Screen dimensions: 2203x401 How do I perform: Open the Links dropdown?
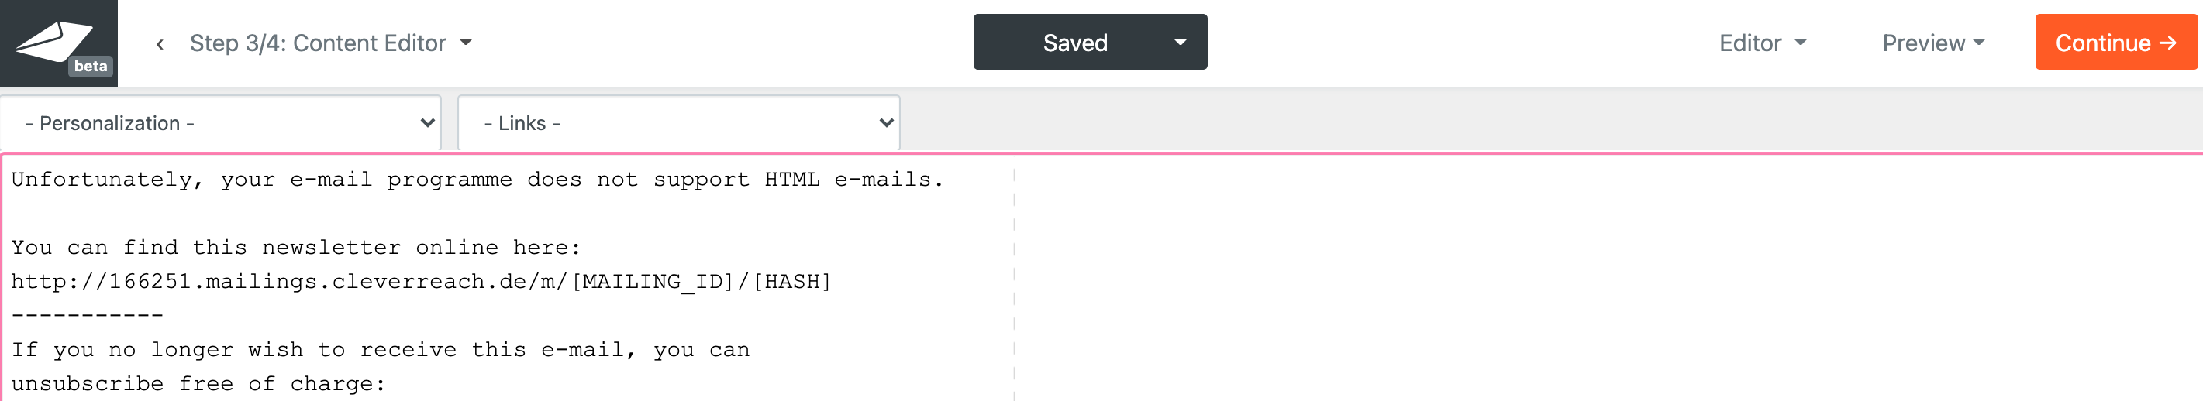pos(678,123)
